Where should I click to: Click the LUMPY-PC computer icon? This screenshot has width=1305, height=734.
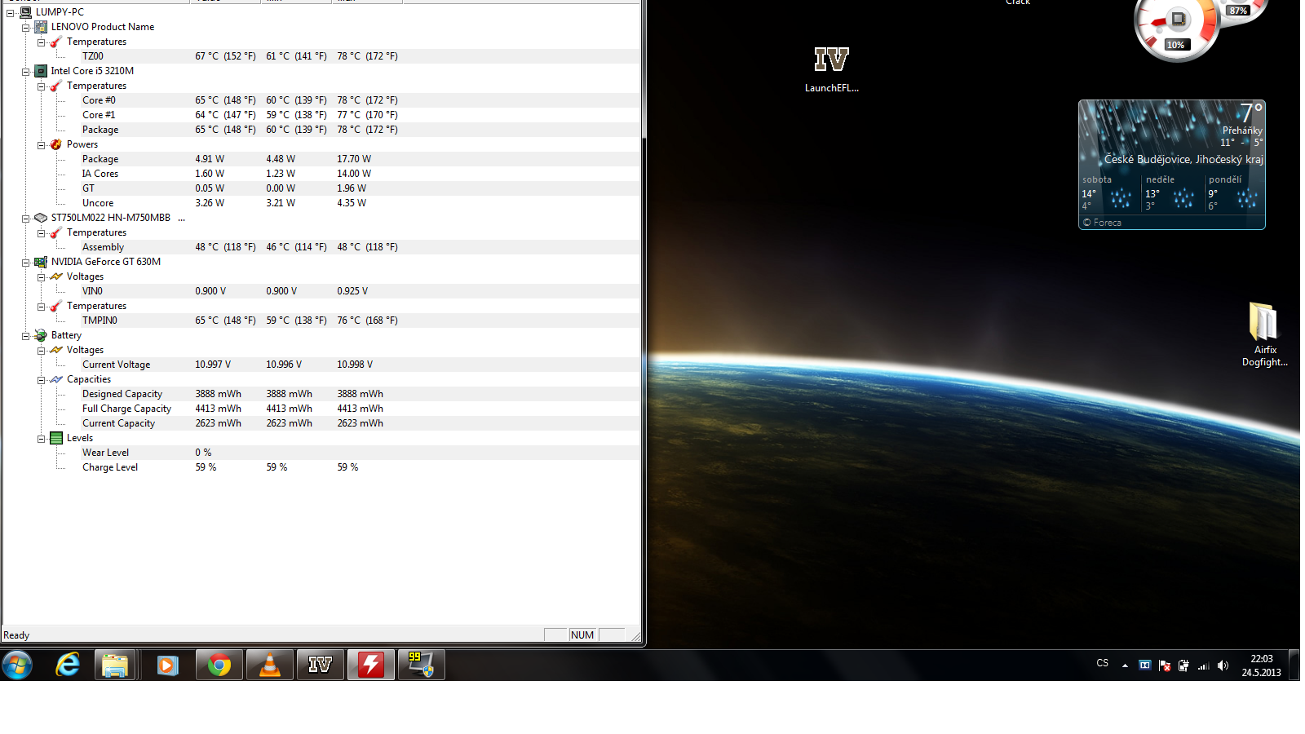coord(25,12)
